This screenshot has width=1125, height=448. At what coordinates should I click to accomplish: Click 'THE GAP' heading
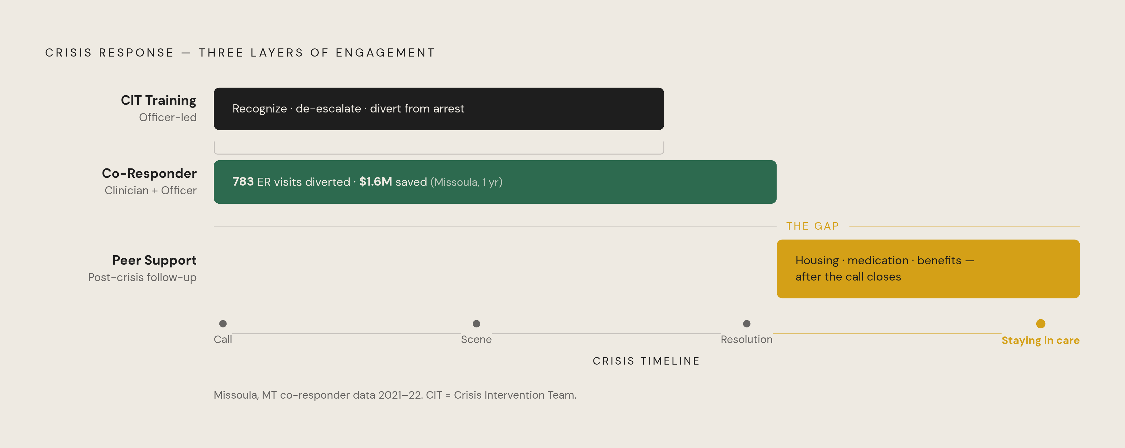(x=813, y=226)
